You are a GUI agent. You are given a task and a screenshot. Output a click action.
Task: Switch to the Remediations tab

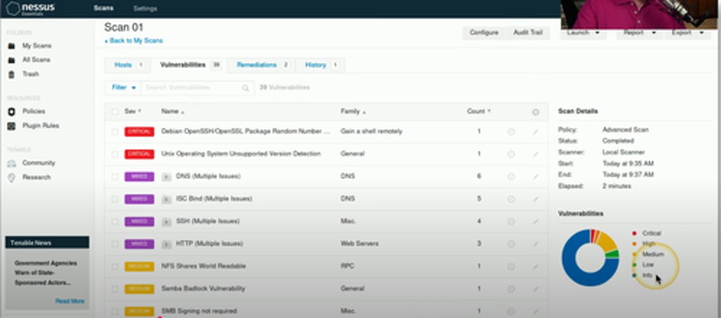tap(261, 65)
